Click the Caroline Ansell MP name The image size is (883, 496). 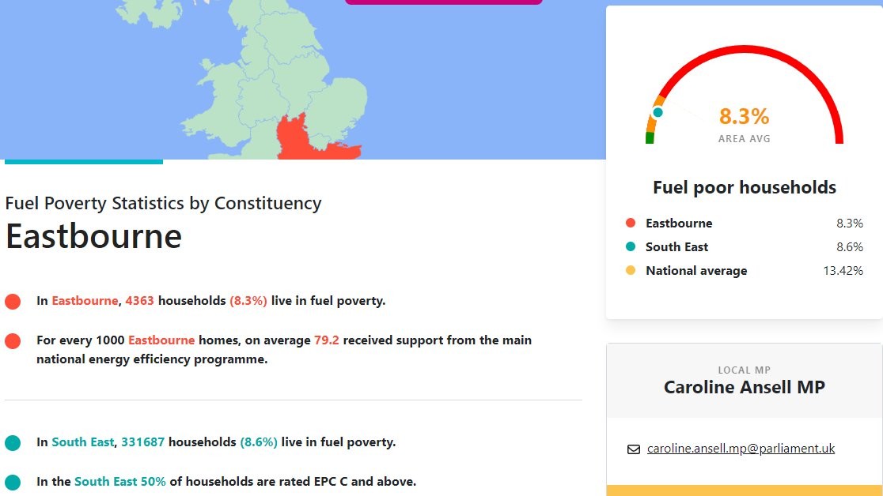coord(744,387)
